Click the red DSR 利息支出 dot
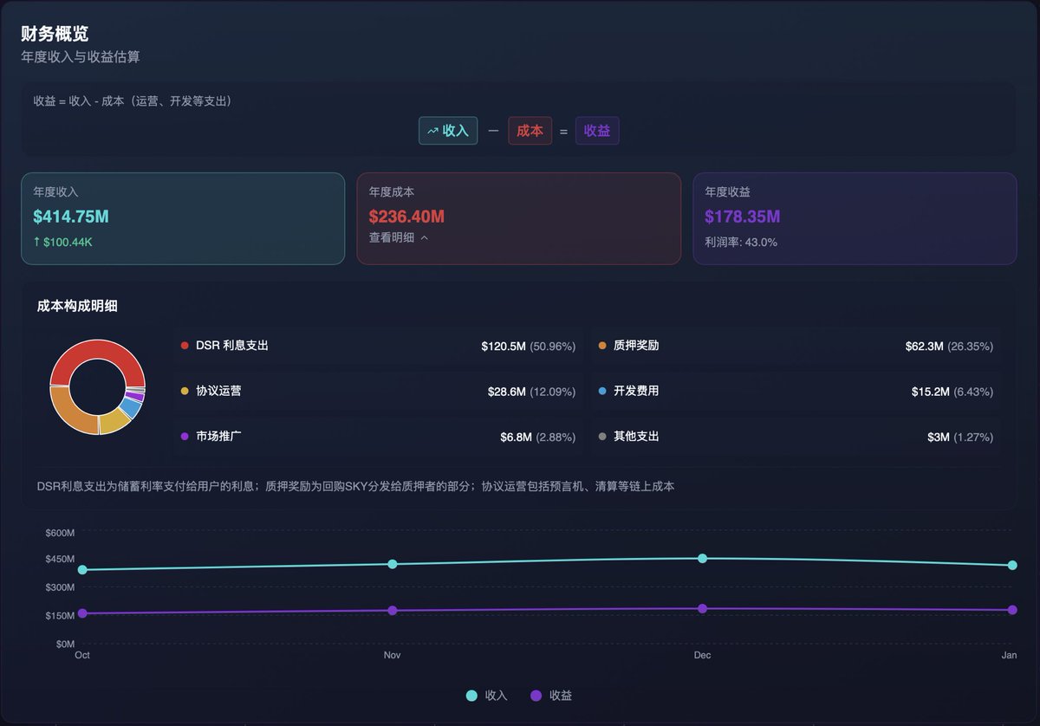 (x=185, y=346)
